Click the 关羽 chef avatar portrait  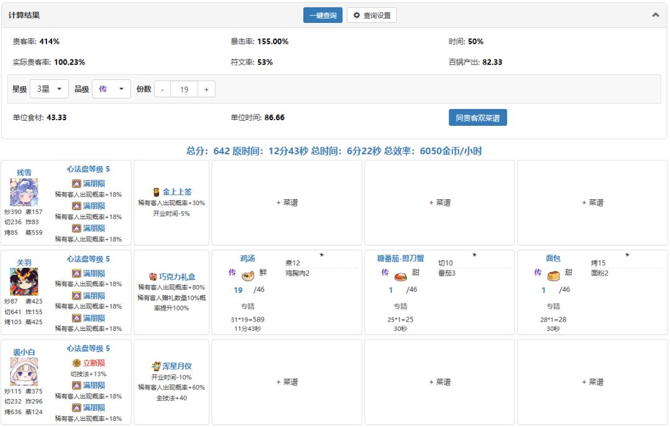[x=24, y=282]
